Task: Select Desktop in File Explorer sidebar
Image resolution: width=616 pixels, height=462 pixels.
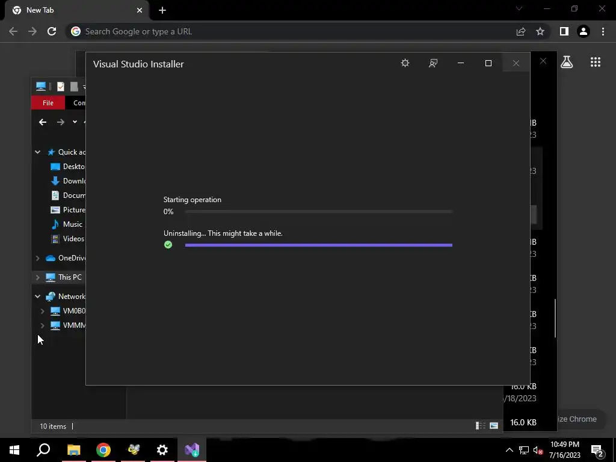Action: click(x=67, y=167)
